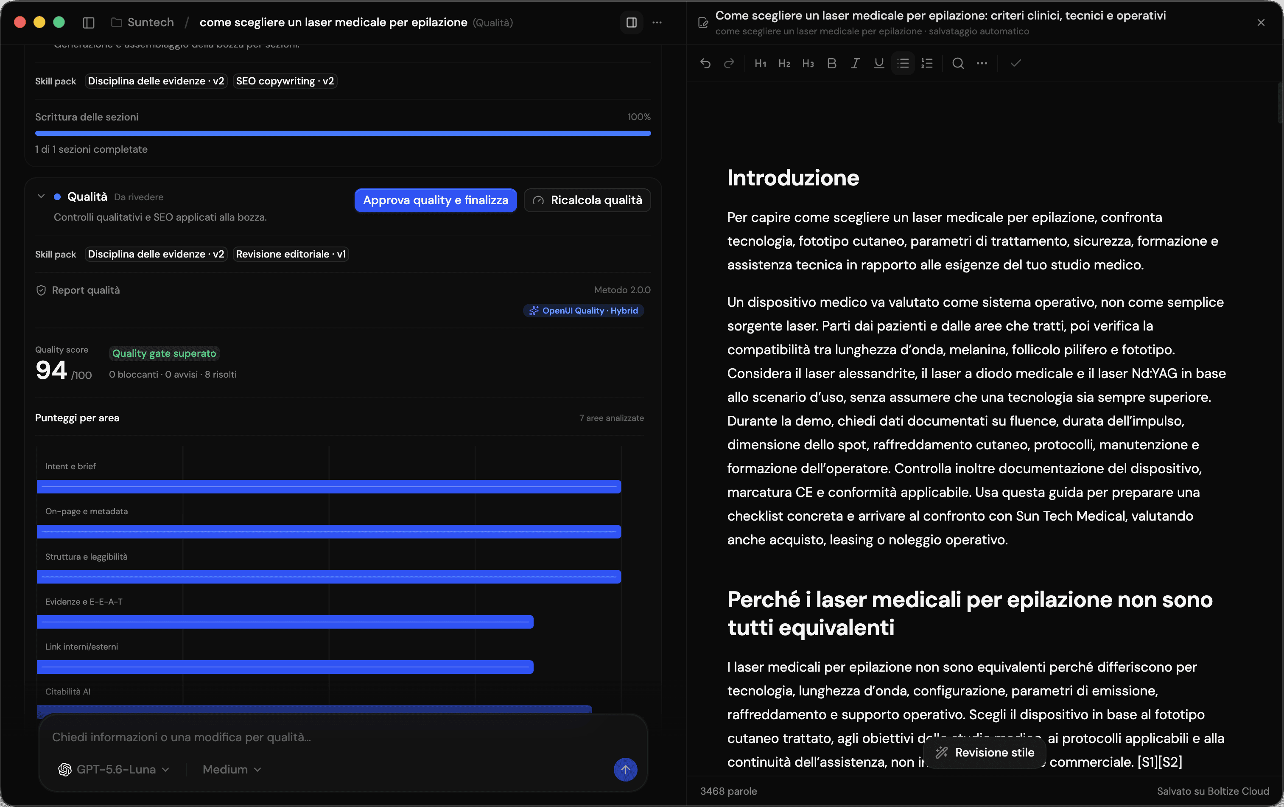Click the Intent e brief score bar
The height and width of the screenshot is (807, 1284).
tap(329, 486)
